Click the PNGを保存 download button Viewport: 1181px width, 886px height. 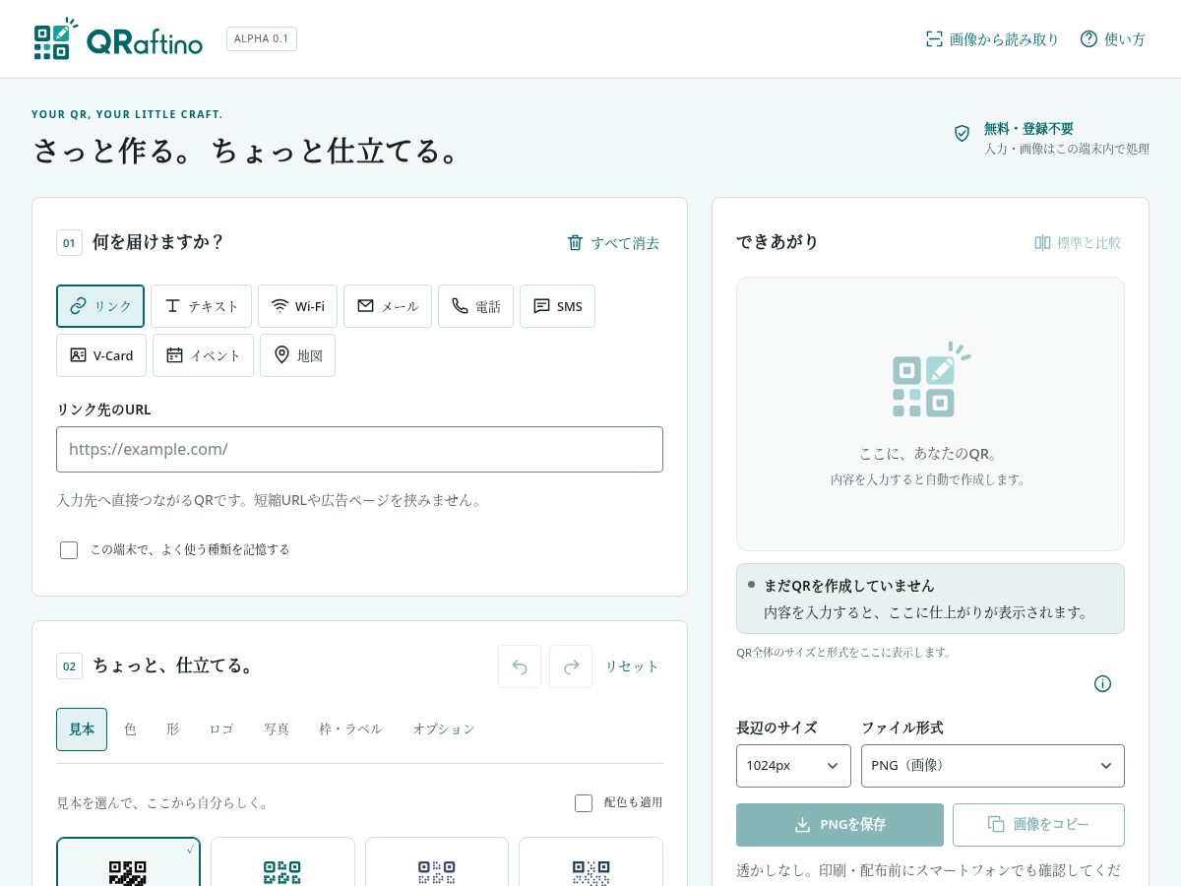pos(839,825)
